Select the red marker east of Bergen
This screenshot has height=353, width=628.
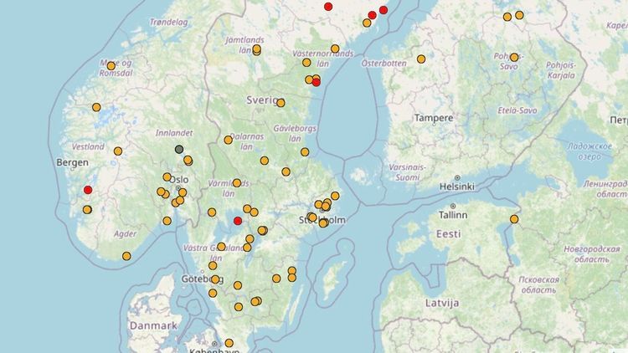pos(88,190)
